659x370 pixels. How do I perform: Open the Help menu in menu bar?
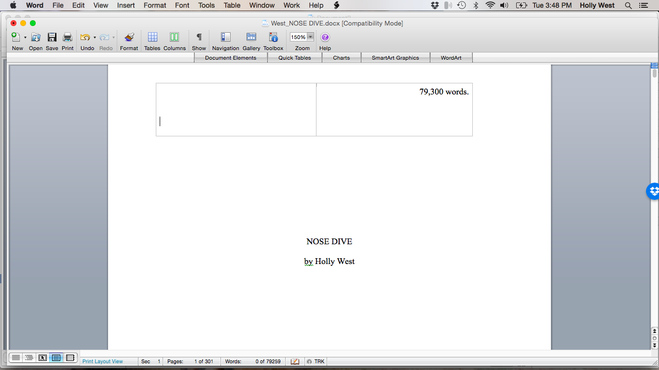click(316, 5)
